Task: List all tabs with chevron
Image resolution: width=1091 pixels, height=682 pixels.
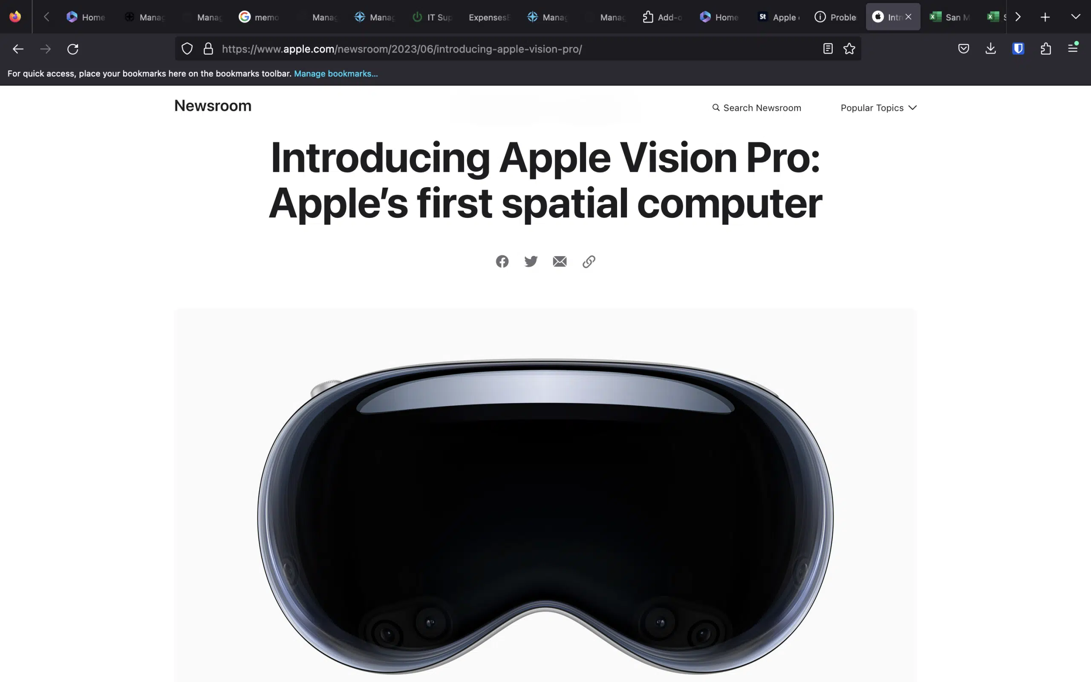Action: (x=1075, y=17)
